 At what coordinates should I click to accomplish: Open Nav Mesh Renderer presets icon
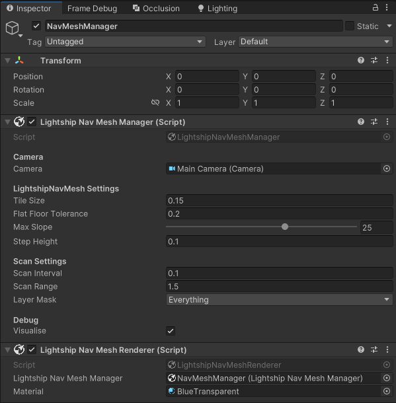(374, 349)
